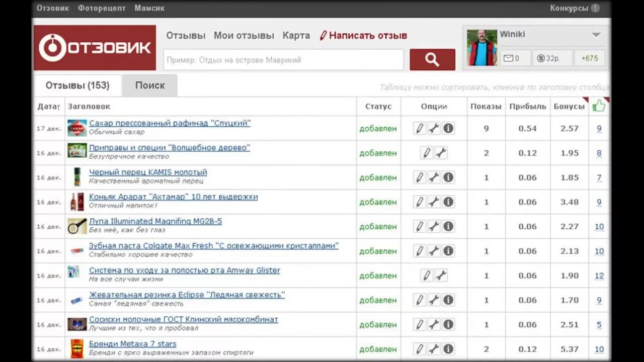Click the 32р. balance coin button
The width and height of the screenshot is (644, 362).
552,58
